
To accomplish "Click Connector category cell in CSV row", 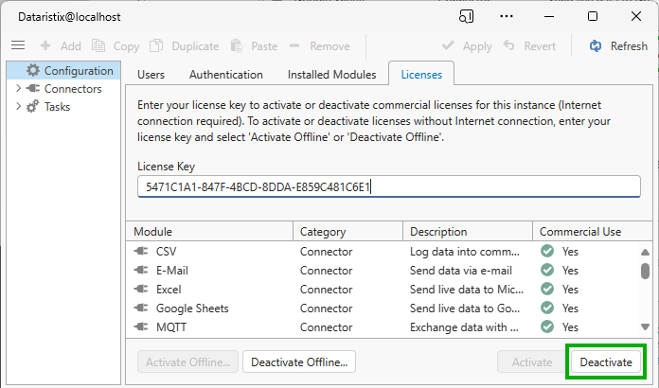I will (326, 251).
